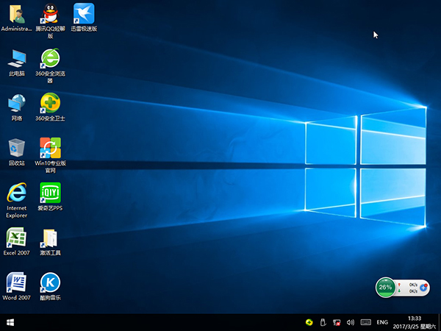
Task: Select the Word 2007 shortcut
Action: coord(16,282)
